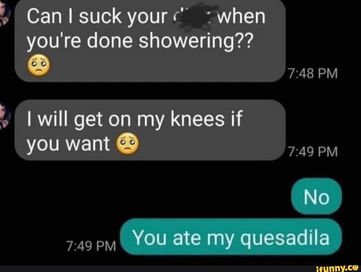Tap the sender avatar beside the showering message

[x=5, y=14]
